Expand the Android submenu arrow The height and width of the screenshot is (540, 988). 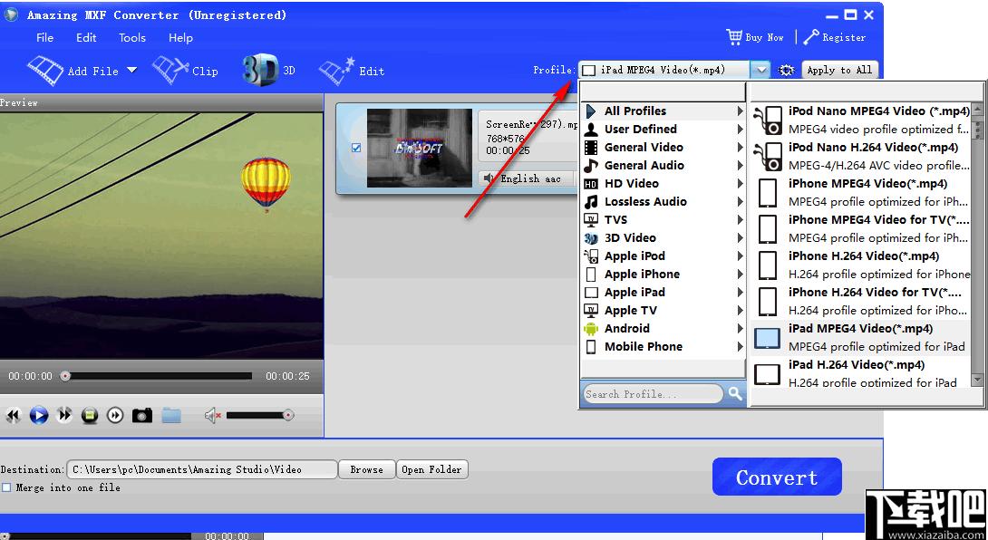pos(740,329)
